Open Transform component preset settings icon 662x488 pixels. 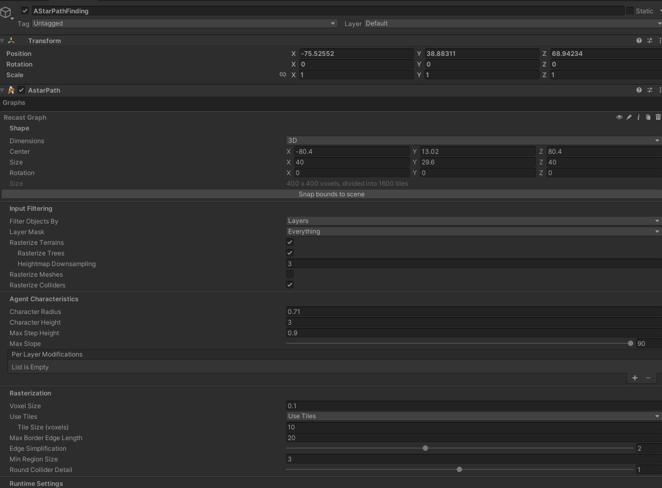650,40
